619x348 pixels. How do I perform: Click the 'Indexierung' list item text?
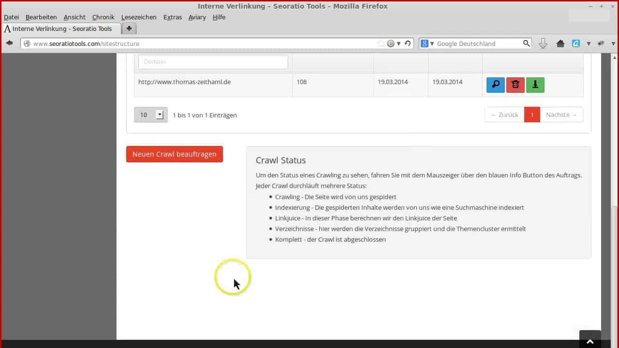pos(399,207)
